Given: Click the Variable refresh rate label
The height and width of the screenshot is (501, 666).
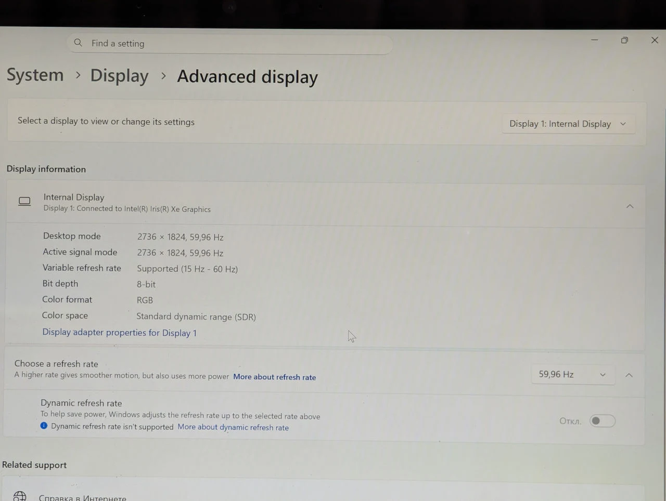Looking at the screenshot, I should (82, 268).
